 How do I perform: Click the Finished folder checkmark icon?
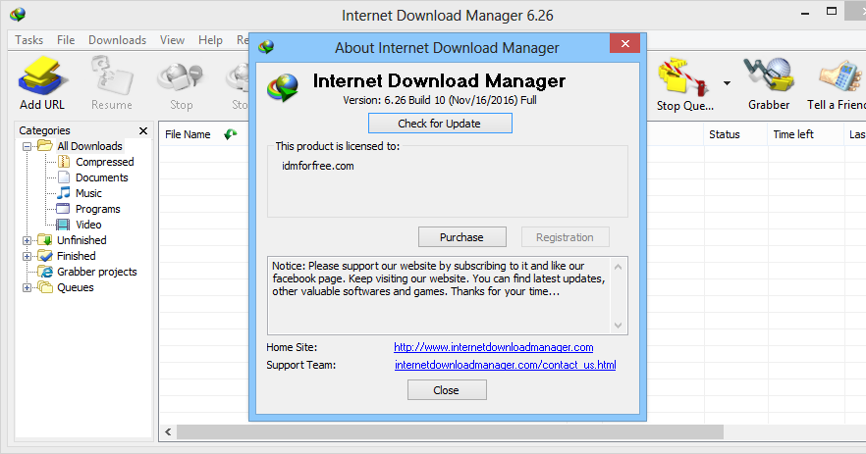point(45,256)
